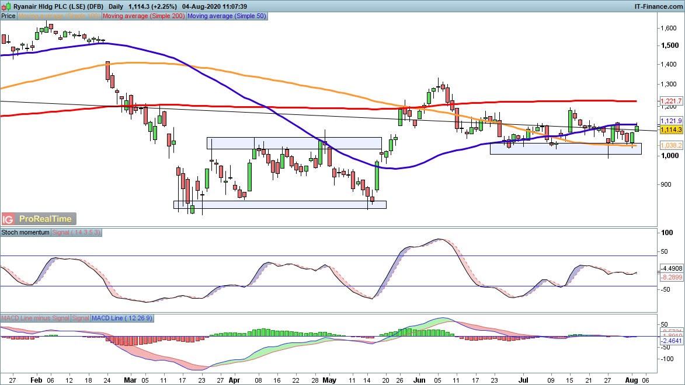Click the MACD Line (12 26 9) label
Screen dimensions: 685x385
pos(123,318)
